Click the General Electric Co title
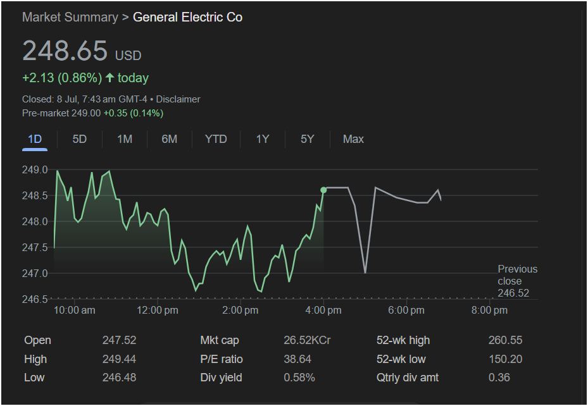 pyautogui.click(x=187, y=17)
